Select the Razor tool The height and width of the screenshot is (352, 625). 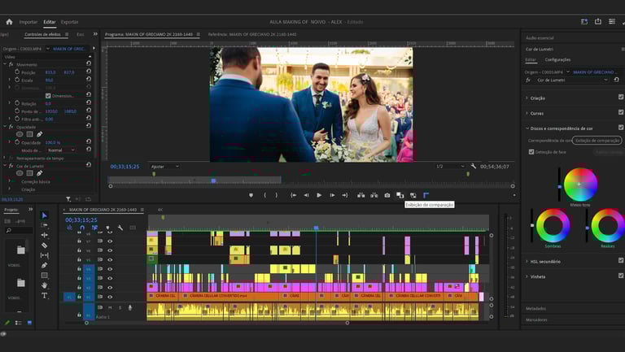pyautogui.click(x=44, y=246)
